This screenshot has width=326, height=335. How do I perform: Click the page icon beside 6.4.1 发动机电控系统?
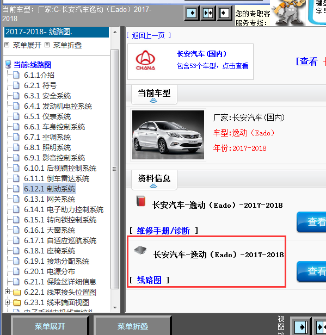click(x=16, y=106)
